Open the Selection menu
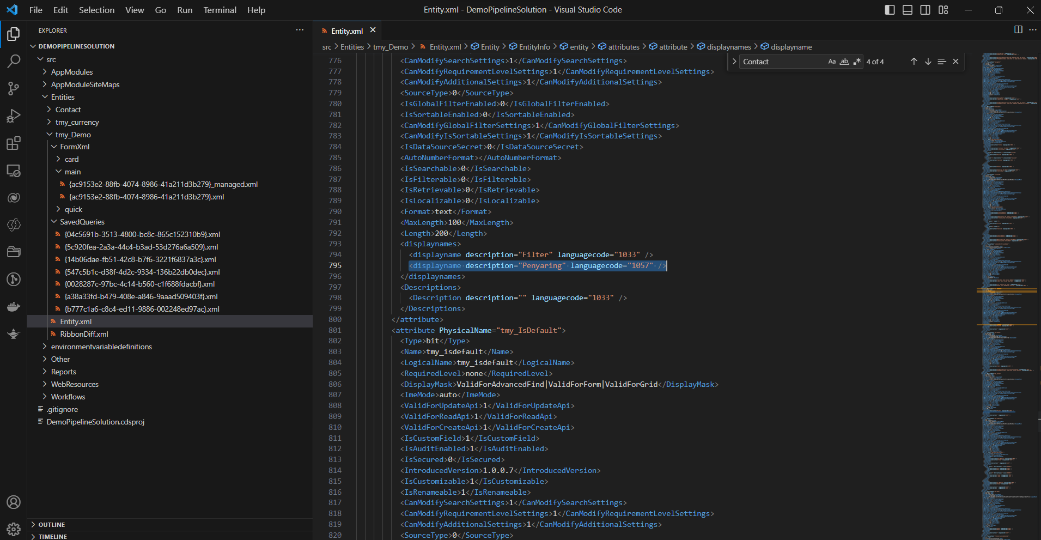The image size is (1041, 540). (96, 10)
